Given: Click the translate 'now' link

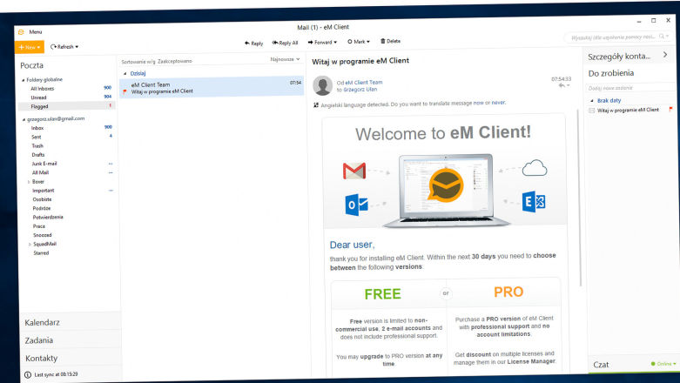Looking at the screenshot, I should (478, 104).
